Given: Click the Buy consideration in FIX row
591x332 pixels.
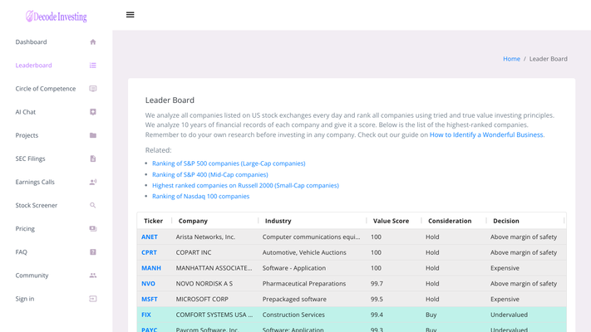Looking at the screenshot, I should tap(431, 315).
